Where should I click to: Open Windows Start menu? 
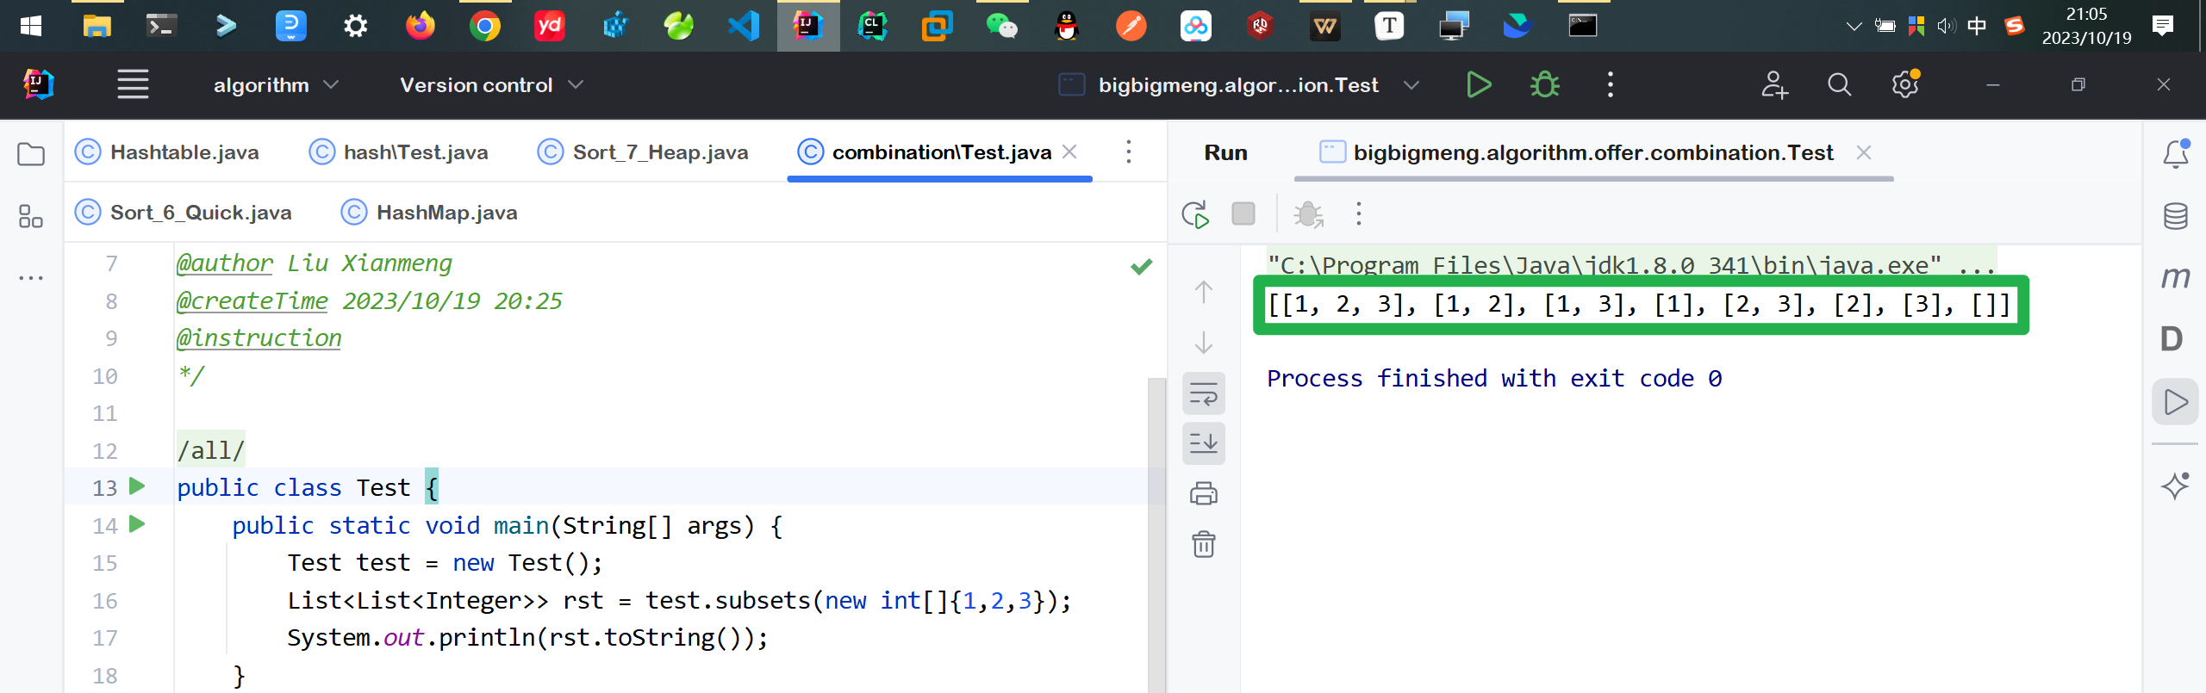(31, 26)
